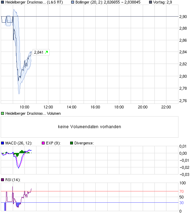The width and height of the screenshot is (193, 214).
Task: Click the RSI axis label 50
Action: pyautogui.click(x=182, y=197)
